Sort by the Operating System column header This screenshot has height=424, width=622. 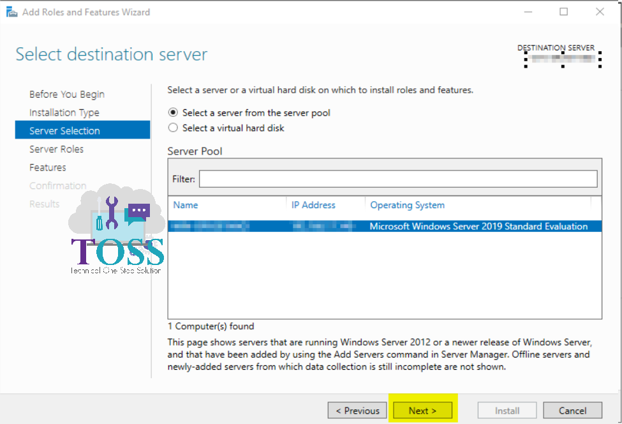point(407,205)
